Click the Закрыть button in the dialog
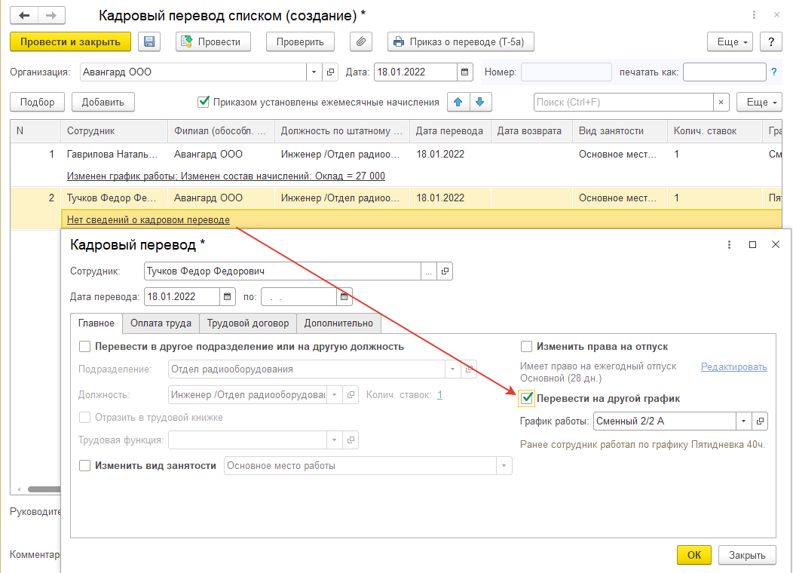 [x=747, y=556]
